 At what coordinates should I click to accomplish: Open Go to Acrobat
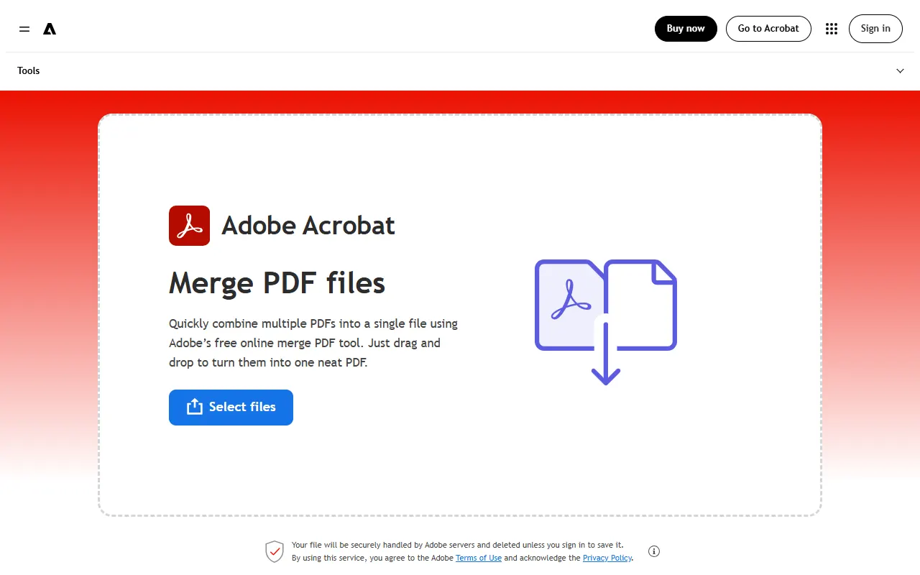pos(768,29)
